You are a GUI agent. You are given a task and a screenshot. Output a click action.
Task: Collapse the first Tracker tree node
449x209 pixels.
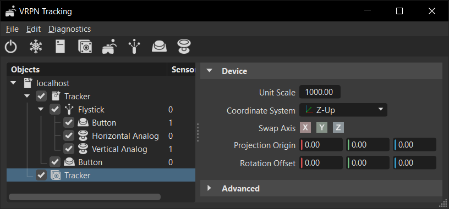tap(27, 96)
